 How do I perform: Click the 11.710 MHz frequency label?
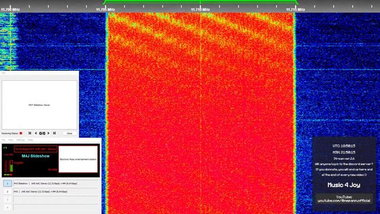click(200, 10)
